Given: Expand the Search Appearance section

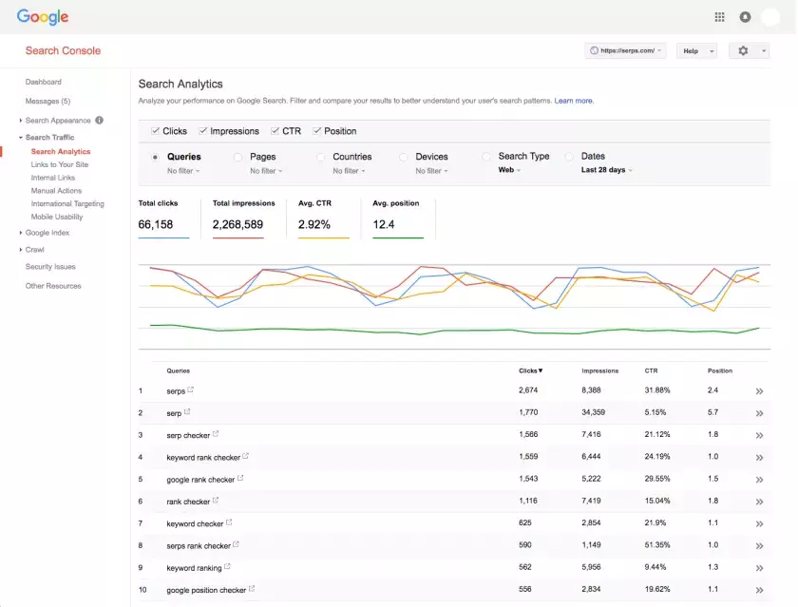Looking at the screenshot, I should click(x=20, y=120).
